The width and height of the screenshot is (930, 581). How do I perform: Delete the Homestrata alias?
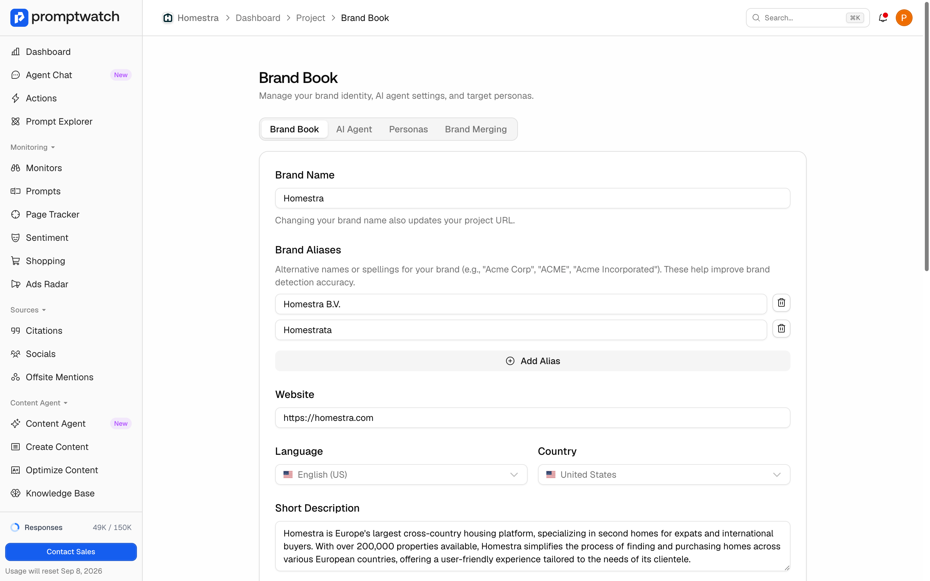[x=781, y=329]
